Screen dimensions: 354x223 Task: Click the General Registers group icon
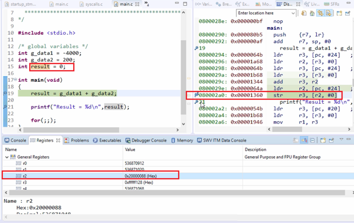point(13,157)
